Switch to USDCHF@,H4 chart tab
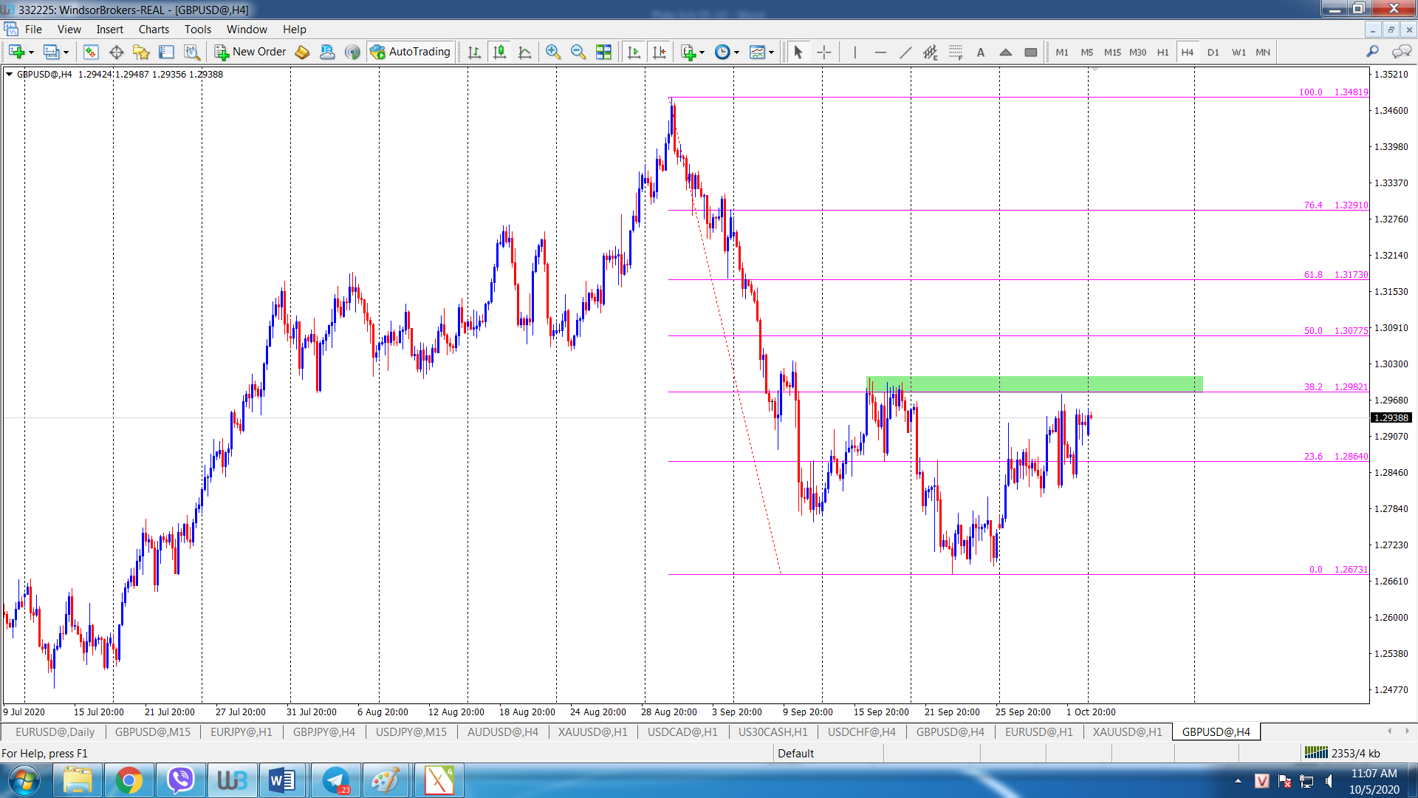Image resolution: width=1418 pixels, height=798 pixels. tap(861, 731)
